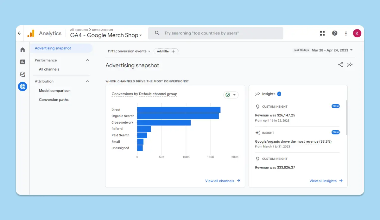Viewport: 380px width, 220px height.
Task: Click the Direct bar in chart
Action: click(x=179, y=110)
